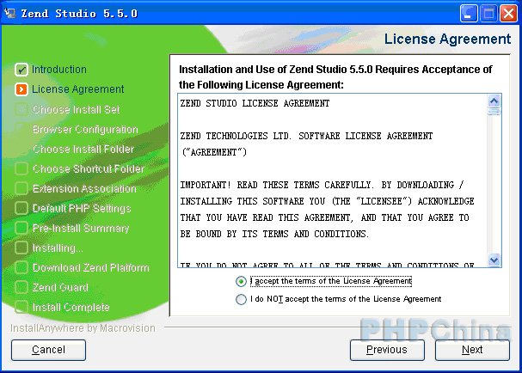Click the Default PHP Settings step
This screenshot has height=373, width=522.
(82, 208)
